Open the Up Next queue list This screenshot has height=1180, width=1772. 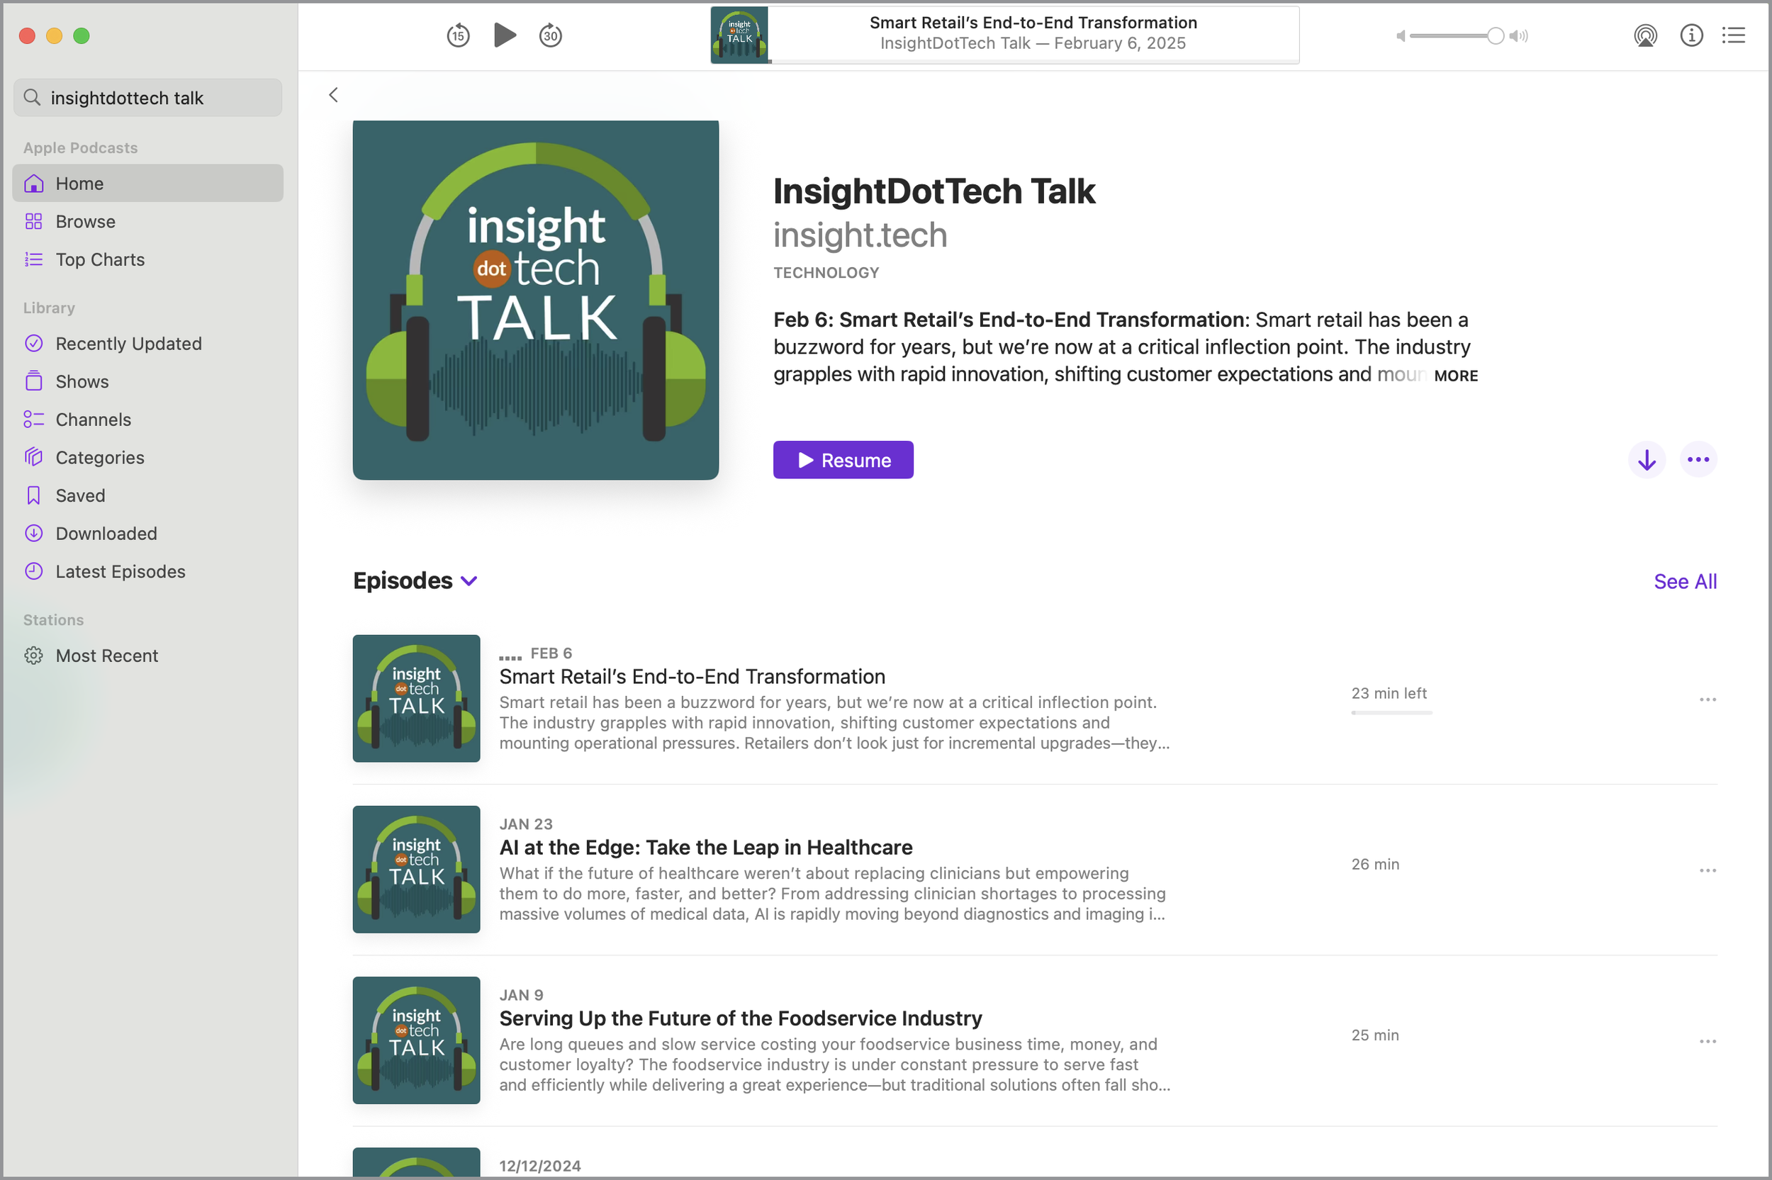pyautogui.click(x=1734, y=35)
